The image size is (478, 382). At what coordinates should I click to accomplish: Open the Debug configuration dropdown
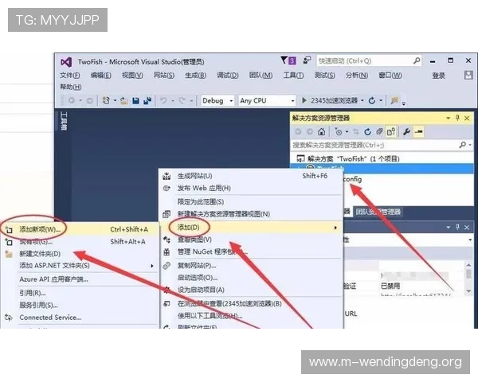[x=217, y=100]
